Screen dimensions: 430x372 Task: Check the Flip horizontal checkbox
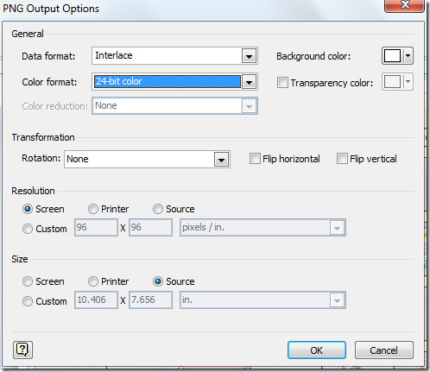pyautogui.click(x=255, y=159)
